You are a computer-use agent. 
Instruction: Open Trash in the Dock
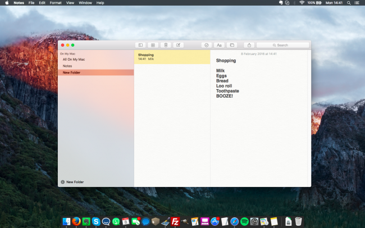[x=298, y=221]
